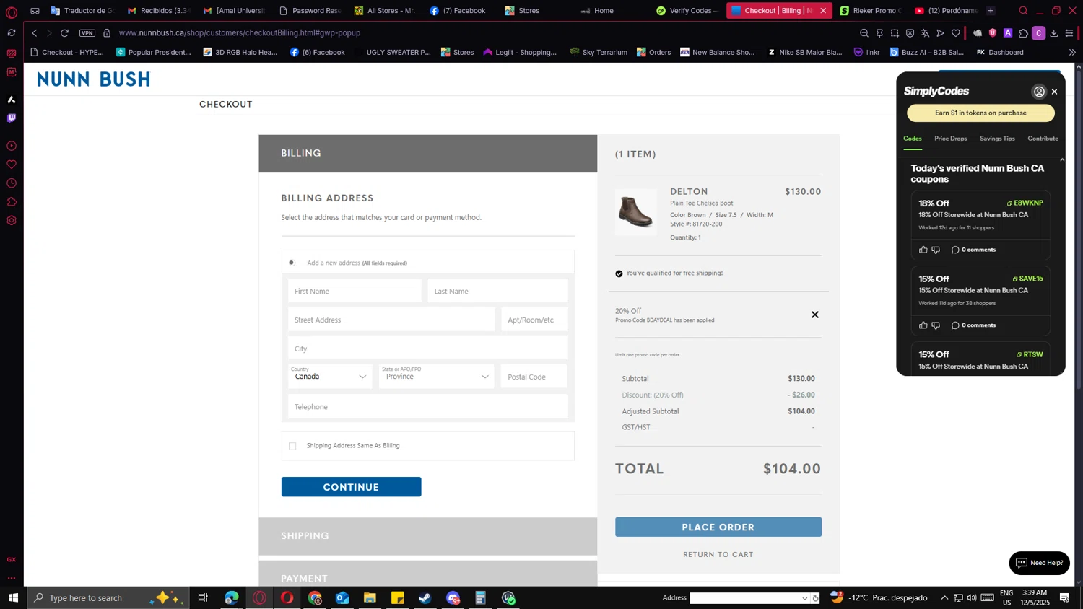Image resolution: width=1083 pixels, height=609 pixels.
Task: Click the Nunn Bush logo
Action: point(93,79)
